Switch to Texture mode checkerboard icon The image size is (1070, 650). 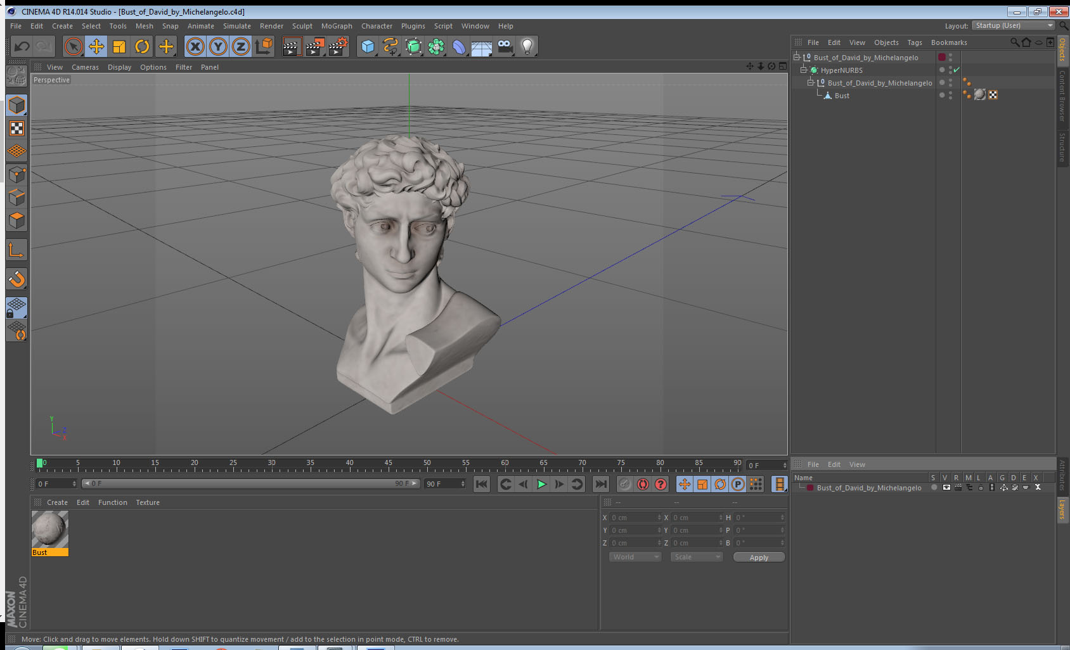coord(16,129)
